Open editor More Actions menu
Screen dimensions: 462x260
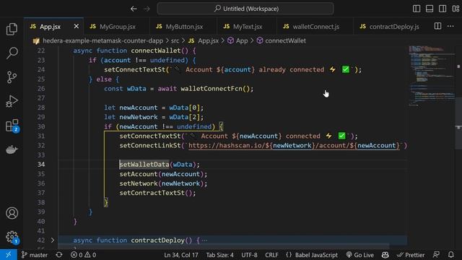450,26
